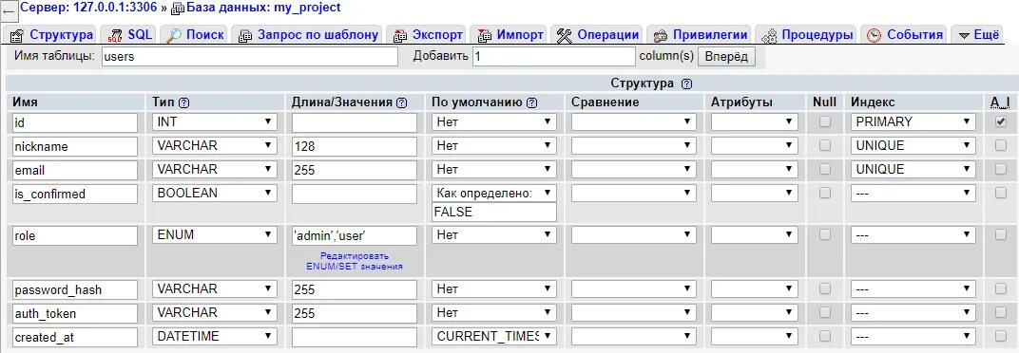Click the users table name field
1019x353 pixels.
[250, 56]
